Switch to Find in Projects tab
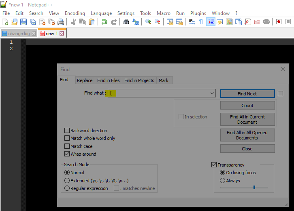The width and height of the screenshot is (294, 211). [x=139, y=80]
